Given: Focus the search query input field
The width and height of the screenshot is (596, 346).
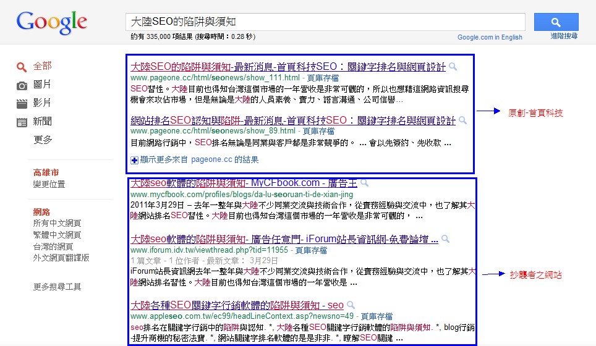Looking at the screenshot, I should click(x=325, y=22).
